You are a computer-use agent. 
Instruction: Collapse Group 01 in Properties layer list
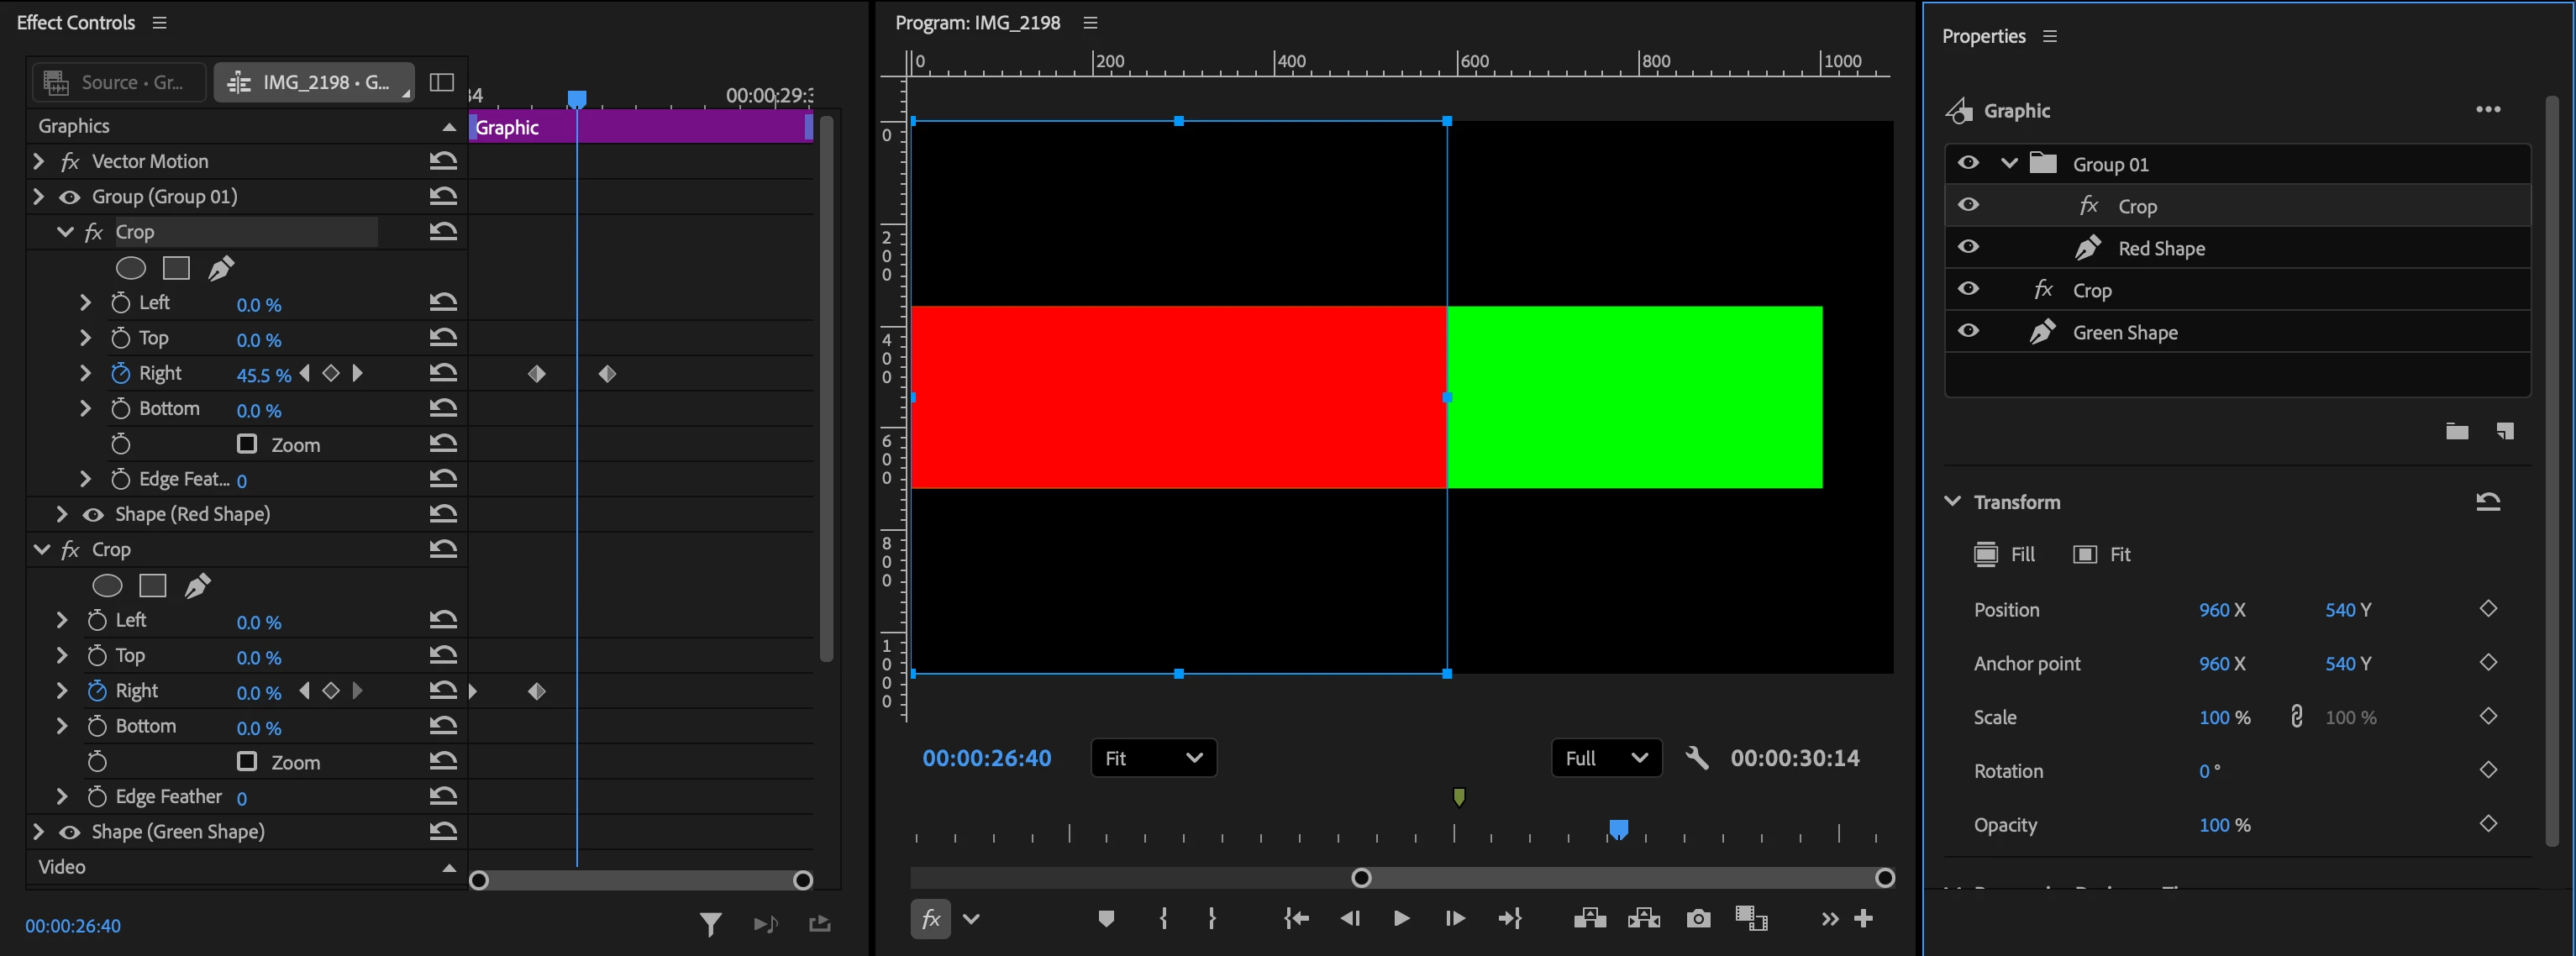click(2008, 163)
